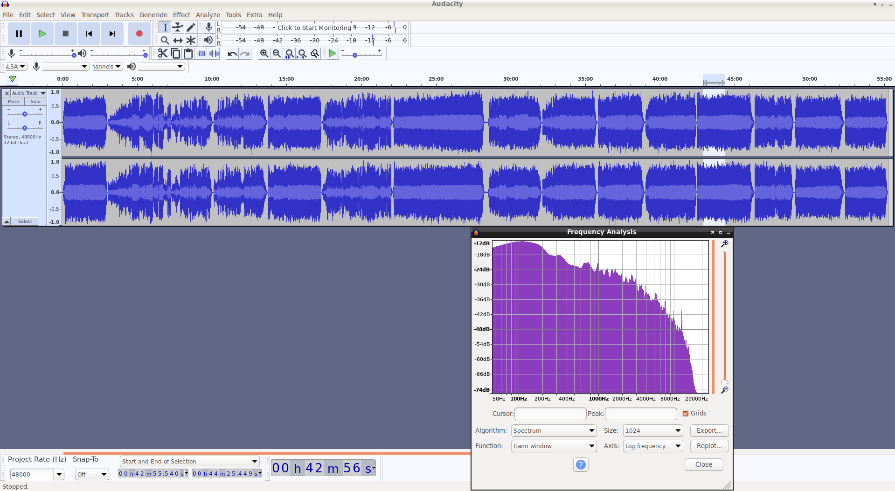Trim audio outside selection icon

pos(201,54)
